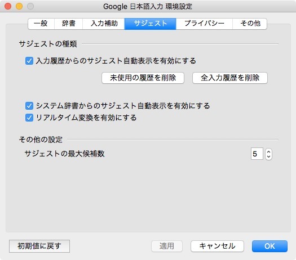
Task: Click the サジェストの最大候補数 value field
Action: pos(257,154)
